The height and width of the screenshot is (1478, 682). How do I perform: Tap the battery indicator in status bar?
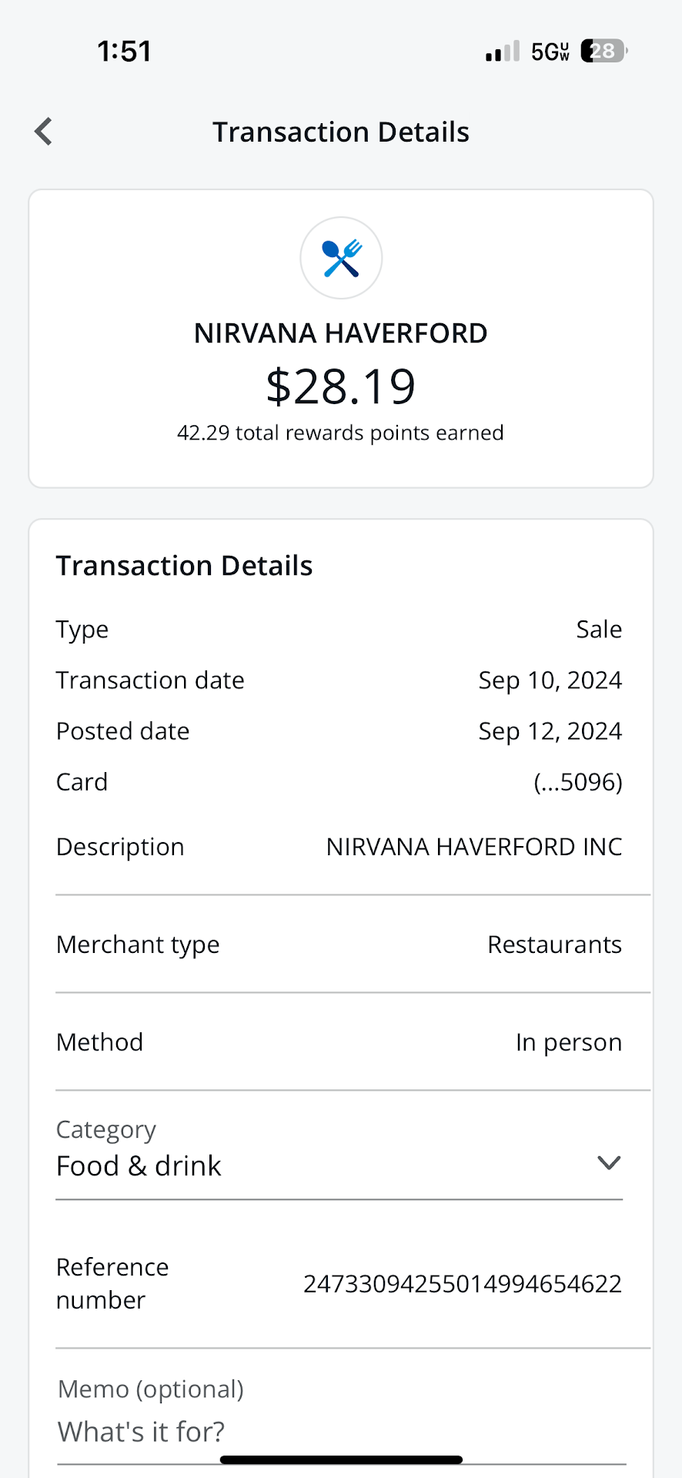pos(603,52)
